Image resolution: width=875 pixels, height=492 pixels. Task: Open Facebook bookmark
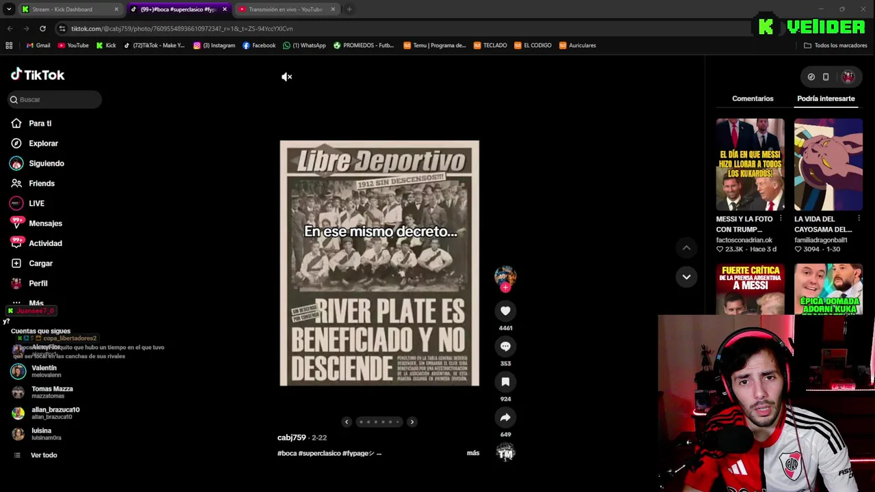click(x=259, y=45)
